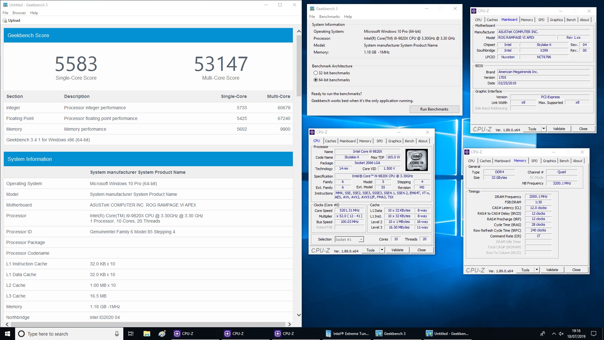Open SPD tab in Mainboard CPU-Z window

(x=541, y=20)
